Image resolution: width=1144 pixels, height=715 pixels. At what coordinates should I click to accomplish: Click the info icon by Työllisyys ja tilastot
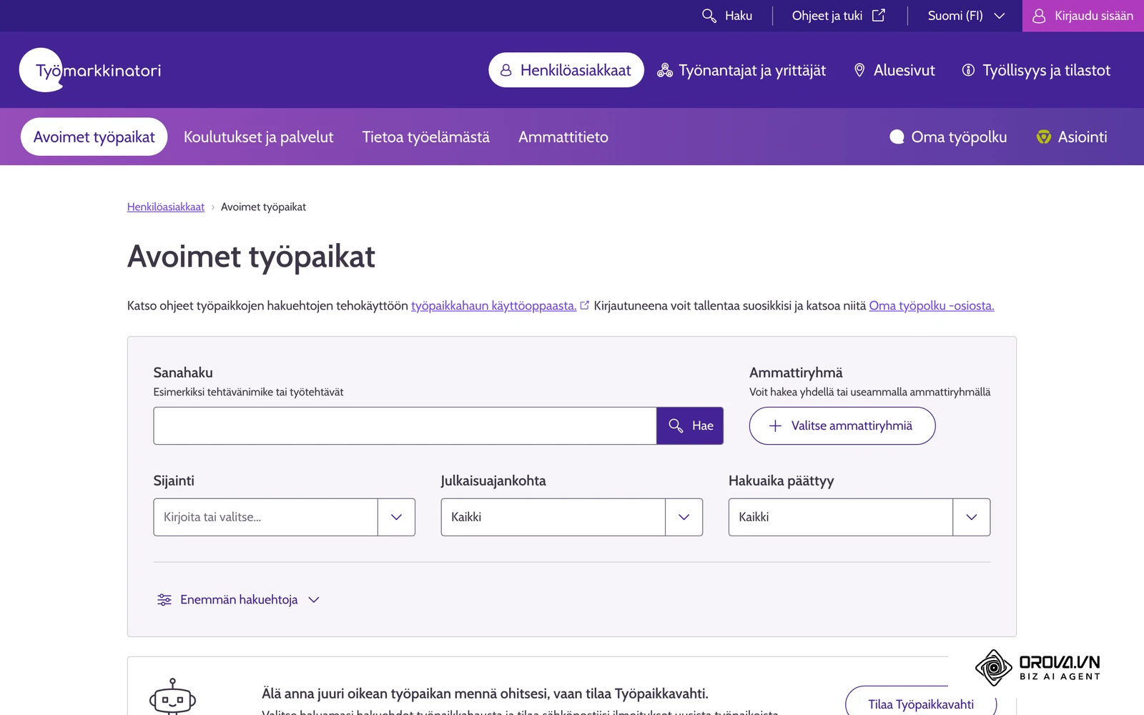[x=968, y=70]
